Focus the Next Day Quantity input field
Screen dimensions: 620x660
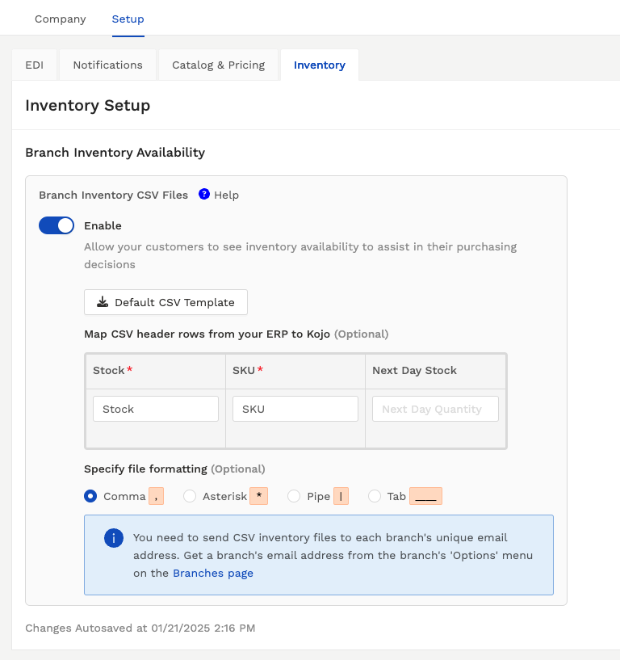(x=435, y=409)
